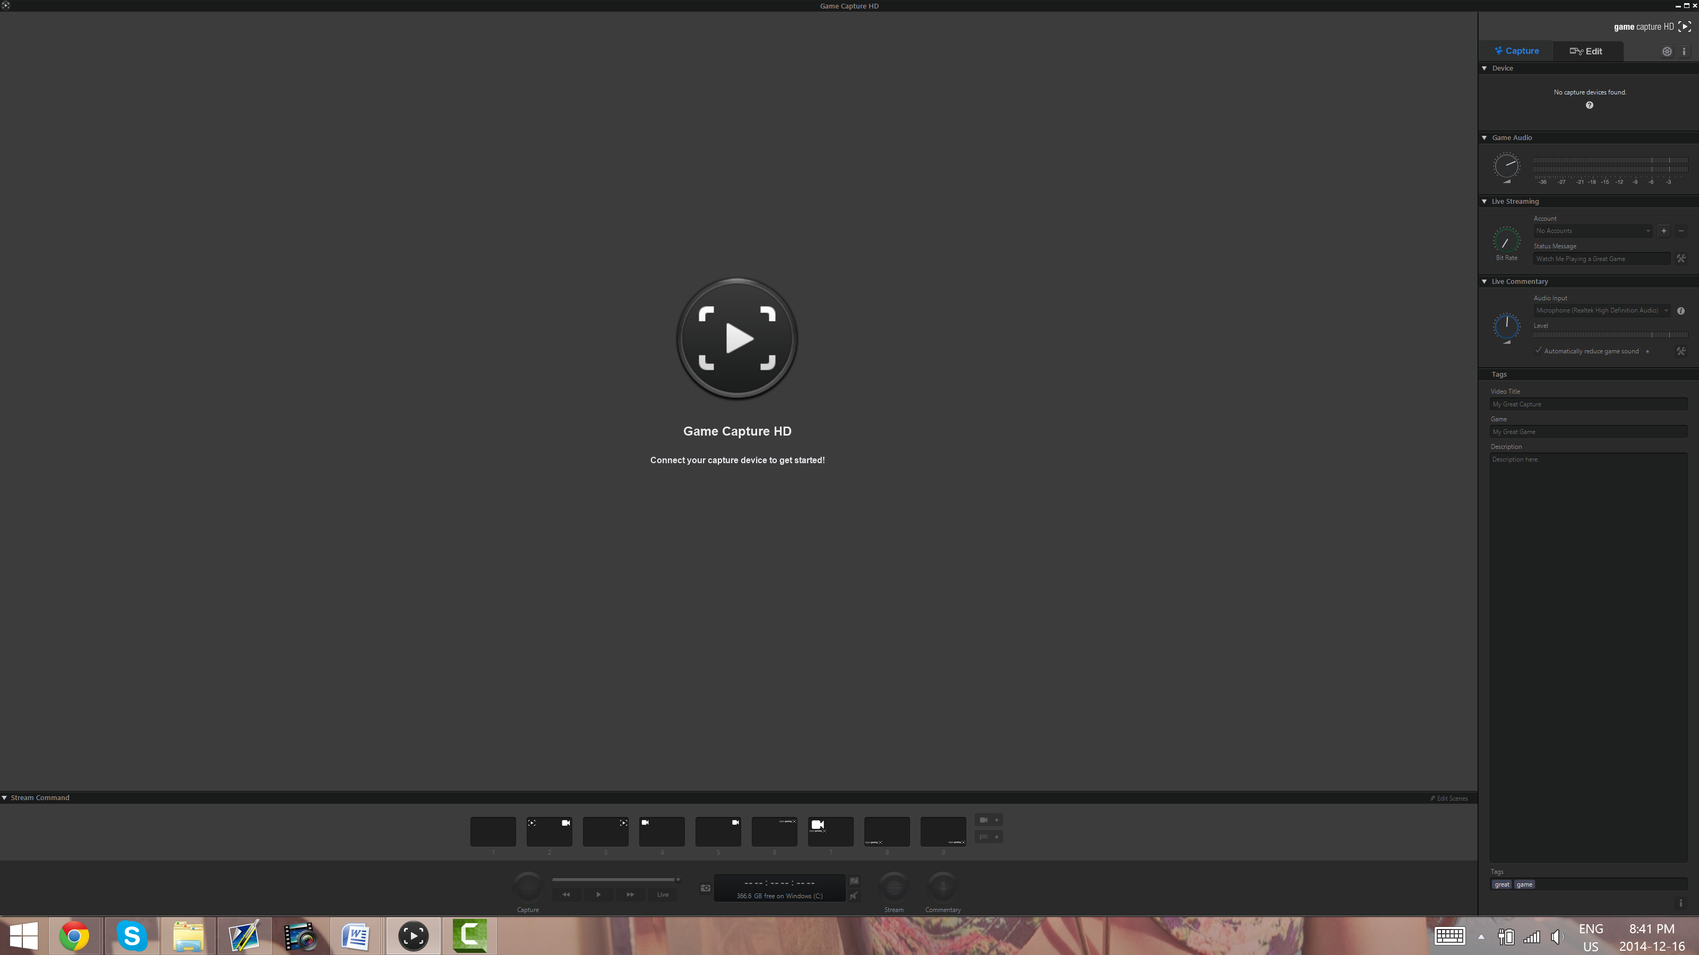Select the Capture tab
This screenshot has height=955, width=1699.
[x=1516, y=51]
